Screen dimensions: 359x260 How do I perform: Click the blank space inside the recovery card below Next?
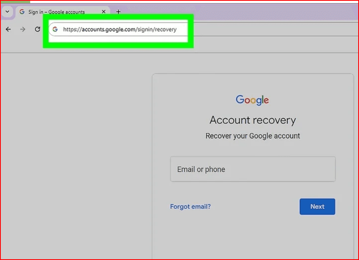(x=253, y=239)
